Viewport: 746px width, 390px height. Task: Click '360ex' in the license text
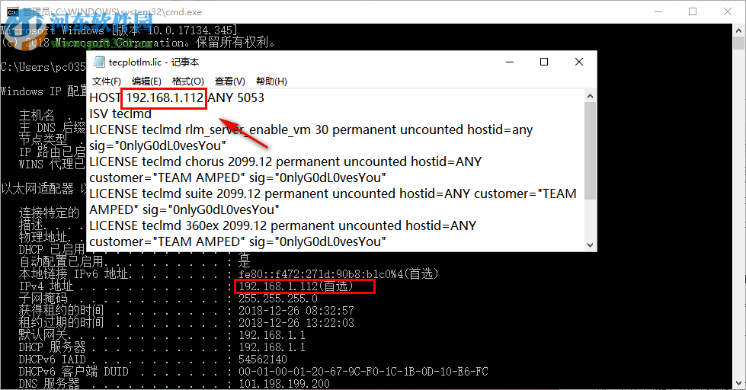pos(202,226)
